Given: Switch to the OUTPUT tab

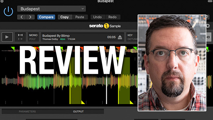Looking at the screenshot, I should click(78, 111).
